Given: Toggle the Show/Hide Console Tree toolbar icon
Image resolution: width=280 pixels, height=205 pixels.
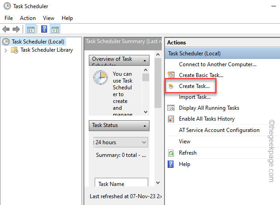Looking at the screenshot, I should [x=31, y=29].
